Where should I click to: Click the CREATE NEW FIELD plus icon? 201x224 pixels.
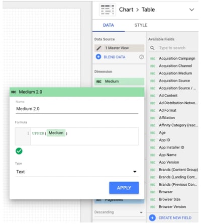click(152, 218)
